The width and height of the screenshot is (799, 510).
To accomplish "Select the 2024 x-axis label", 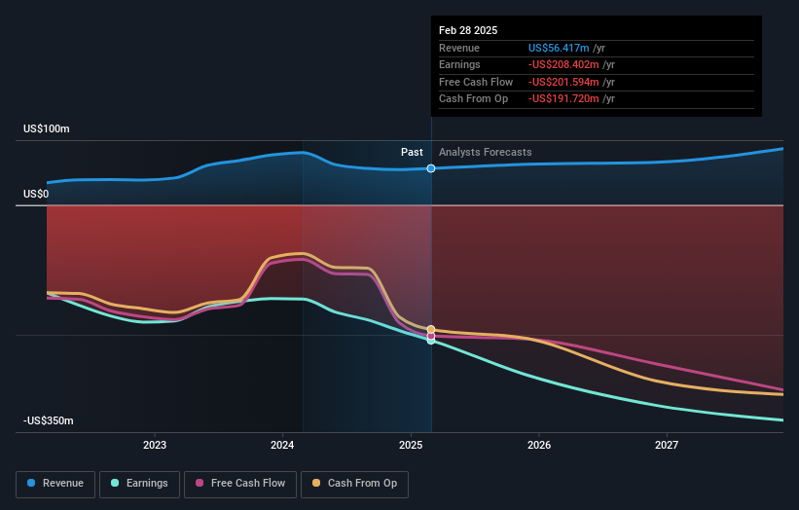I will (x=282, y=446).
